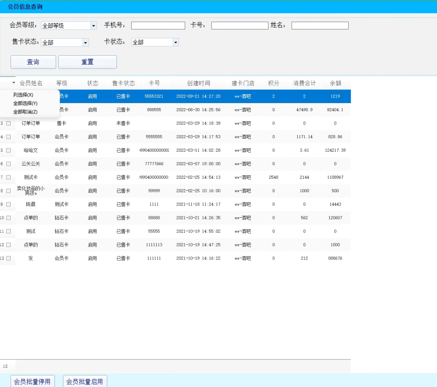Select card number 77777666 cell
Screen dimensions: 437x387
point(154,164)
